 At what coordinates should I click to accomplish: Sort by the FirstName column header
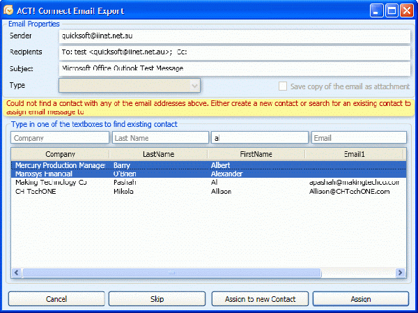coord(256,154)
